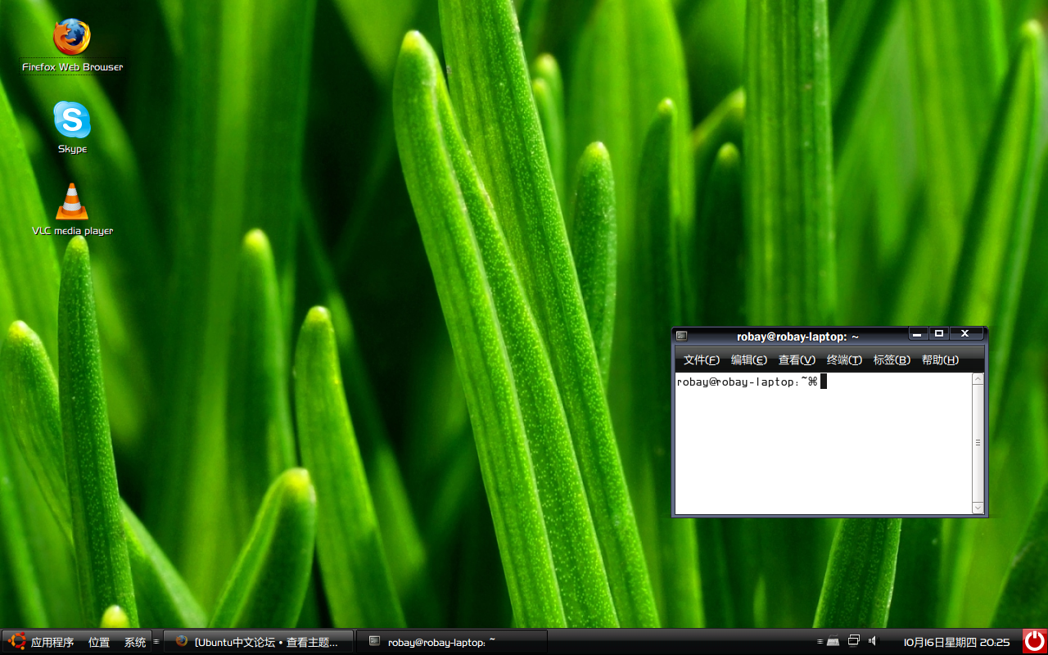Click the terminal vertical scrollbar handle
The image size is (1048, 655).
[x=978, y=443]
